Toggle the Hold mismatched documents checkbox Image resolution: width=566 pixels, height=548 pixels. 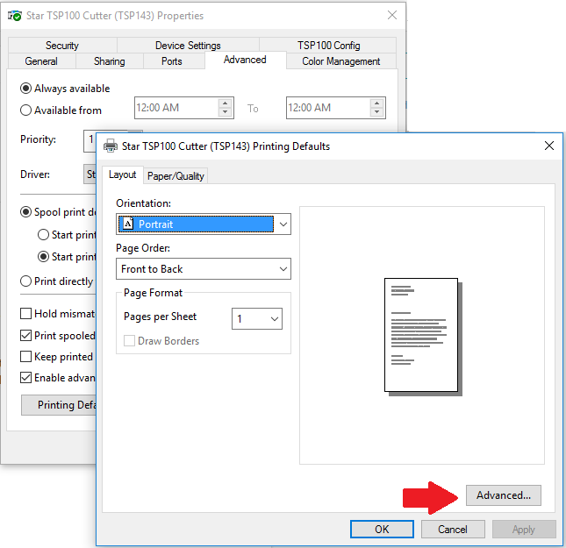point(25,314)
